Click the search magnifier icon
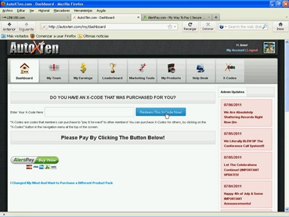This screenshot has height=217, width=289. pos(265,27)
